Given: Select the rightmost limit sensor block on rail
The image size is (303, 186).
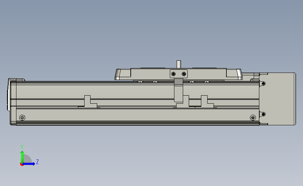Looking at the screenshot, I should coord(207,102).
